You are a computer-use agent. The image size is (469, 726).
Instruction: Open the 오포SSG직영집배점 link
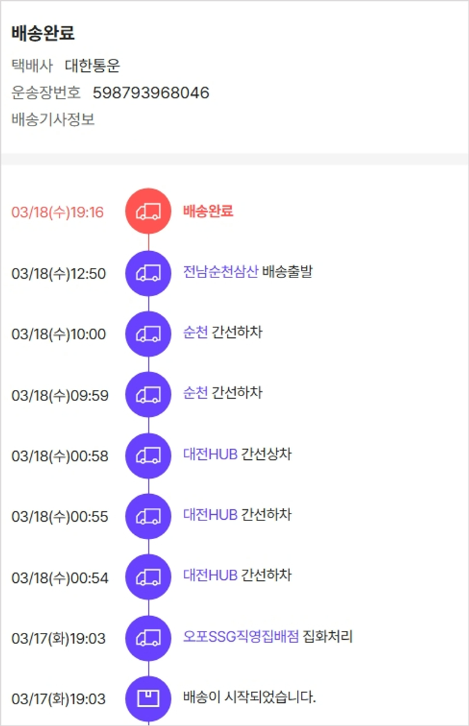241,637
